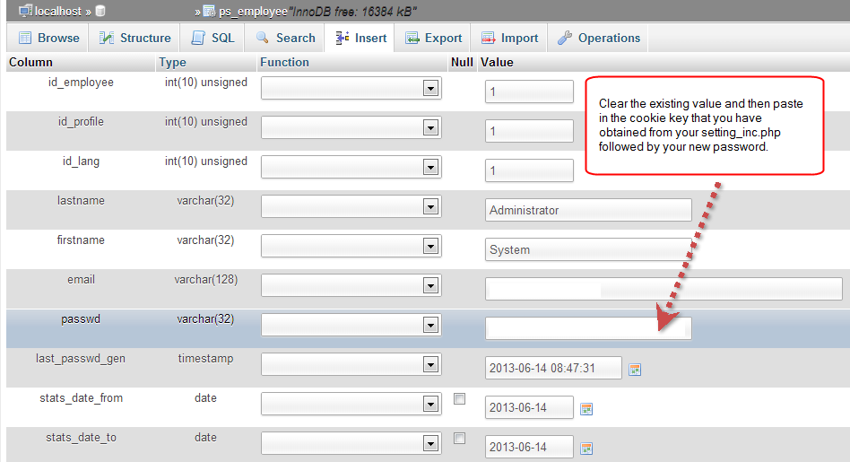This screenshot has width=850, height=462.
Task: Click the email value field
Action: 664,289
